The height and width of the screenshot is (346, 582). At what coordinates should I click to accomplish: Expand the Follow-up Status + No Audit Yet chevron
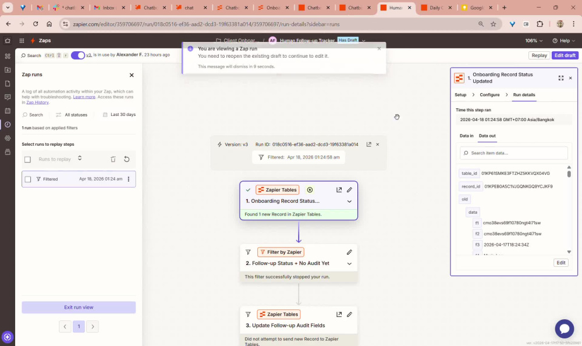349,263
